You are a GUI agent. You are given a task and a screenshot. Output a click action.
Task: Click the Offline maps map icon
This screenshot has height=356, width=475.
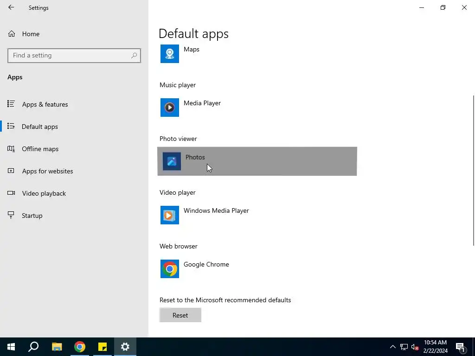click(11, 149)
